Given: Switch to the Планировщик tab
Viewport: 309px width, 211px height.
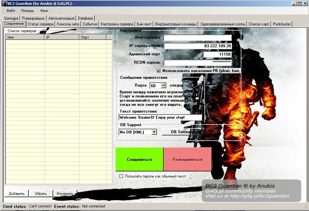Looking at the screenshot, I should [x=33, y=18].
